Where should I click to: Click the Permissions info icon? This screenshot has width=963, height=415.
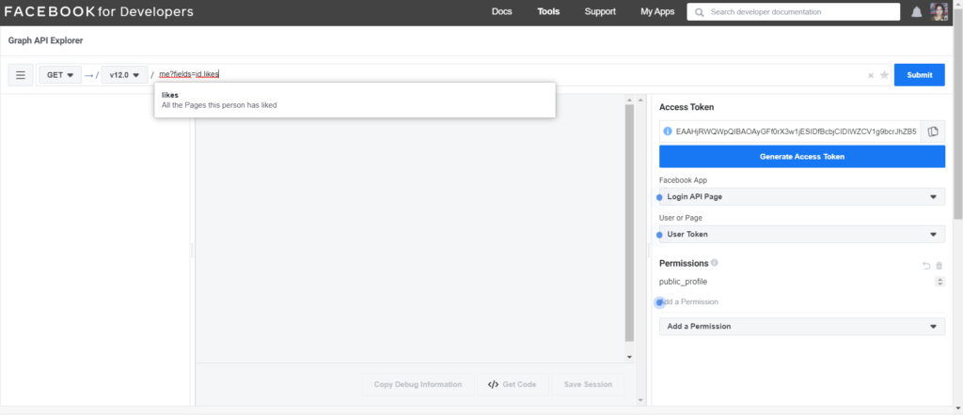pos(715,262)
